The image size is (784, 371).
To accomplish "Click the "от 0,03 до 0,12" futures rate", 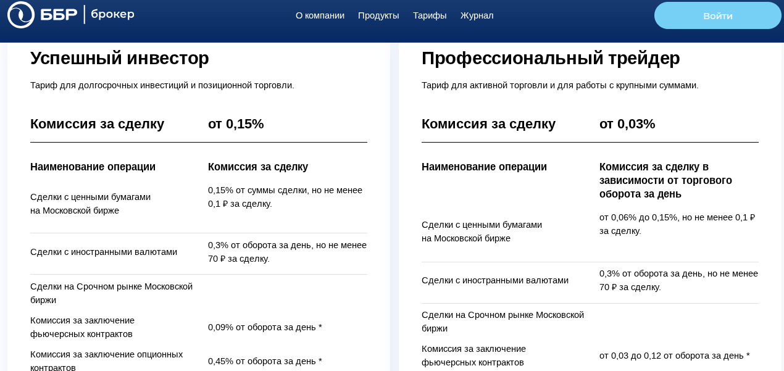I will pos(674,356).
